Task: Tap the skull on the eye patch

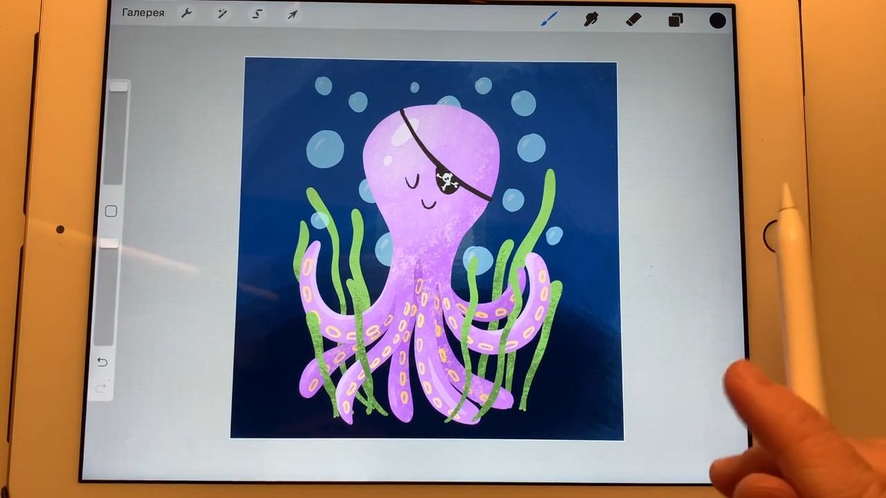Action: coord(447,183)
